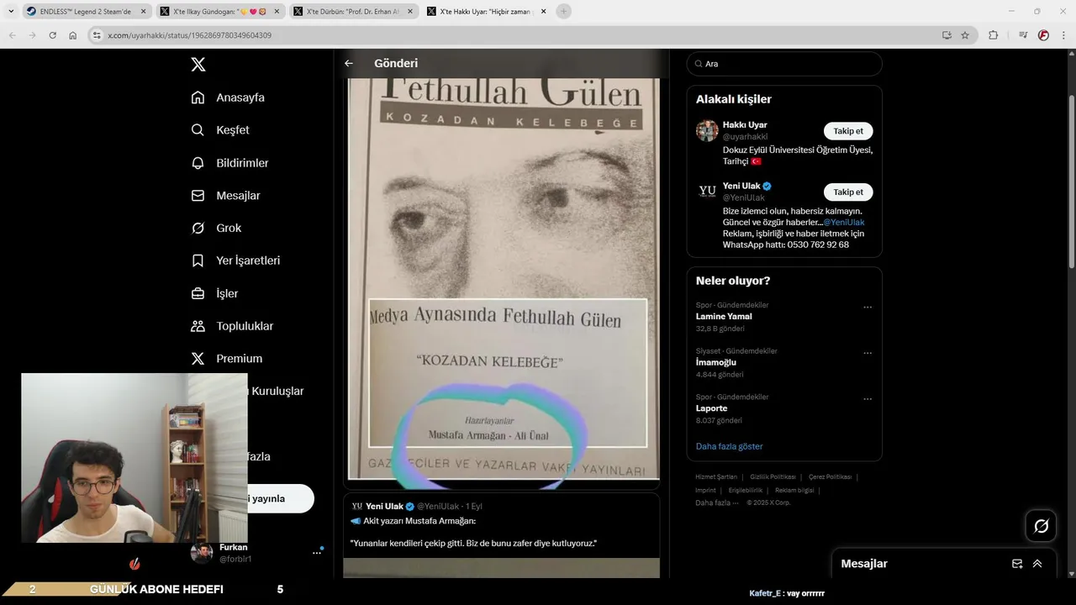1076x605 pixels.
Task: Bookmark page with star icon
Action: [965, 35]
